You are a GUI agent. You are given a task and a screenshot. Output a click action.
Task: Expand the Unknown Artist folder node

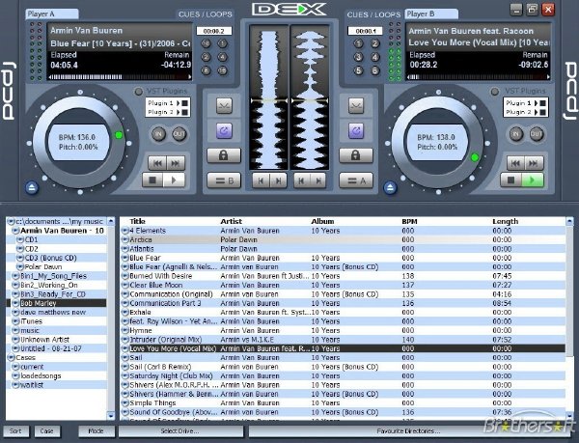[15, 340]
